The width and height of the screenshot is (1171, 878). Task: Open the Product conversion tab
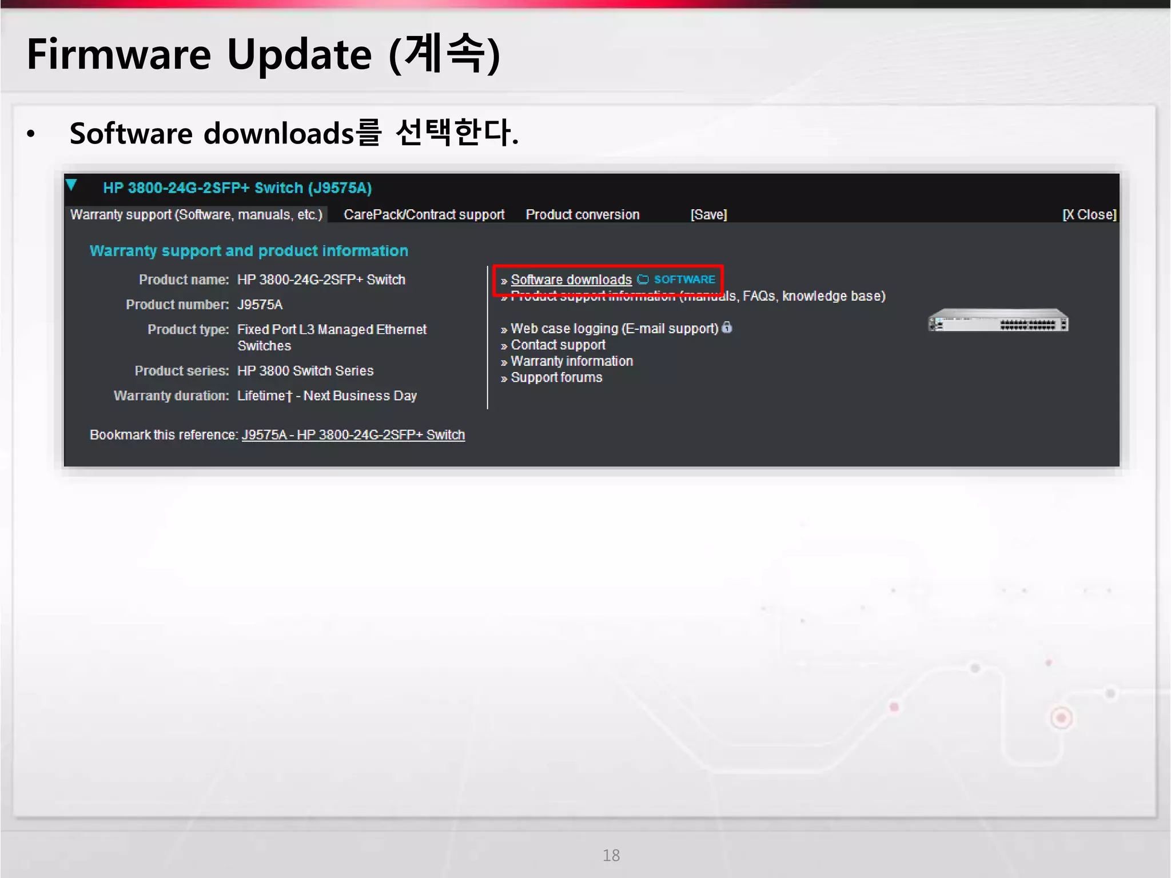[582, 214]
